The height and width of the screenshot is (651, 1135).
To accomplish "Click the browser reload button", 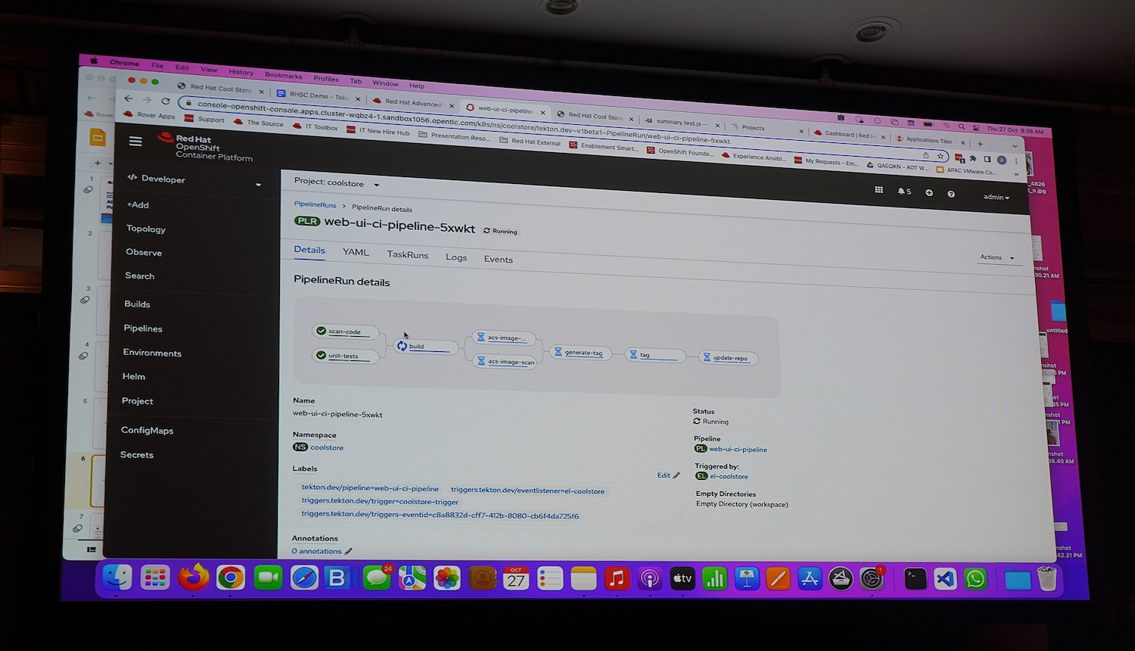I will pos(165,101).
